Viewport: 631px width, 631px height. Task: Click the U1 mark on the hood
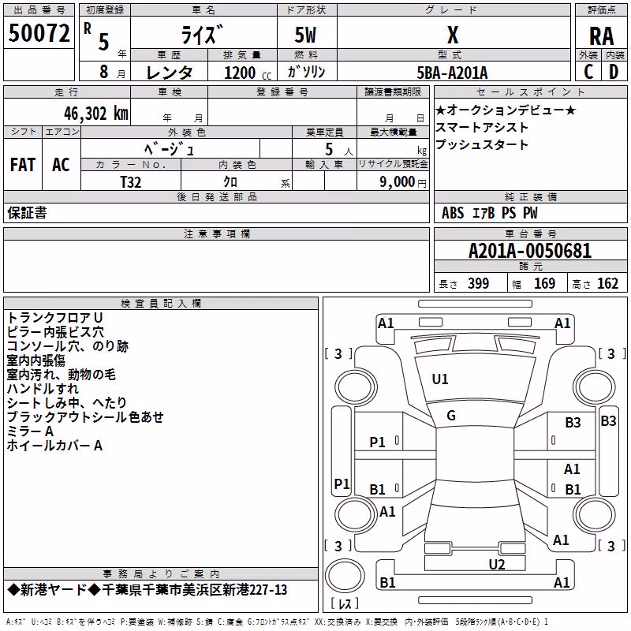[440, 379]
